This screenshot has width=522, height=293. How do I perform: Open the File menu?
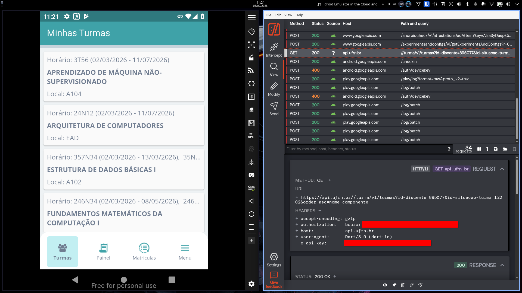[268, 15]
